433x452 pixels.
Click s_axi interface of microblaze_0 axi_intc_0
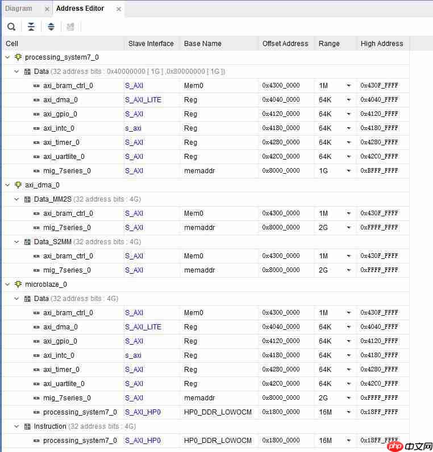tap(133, 355)
